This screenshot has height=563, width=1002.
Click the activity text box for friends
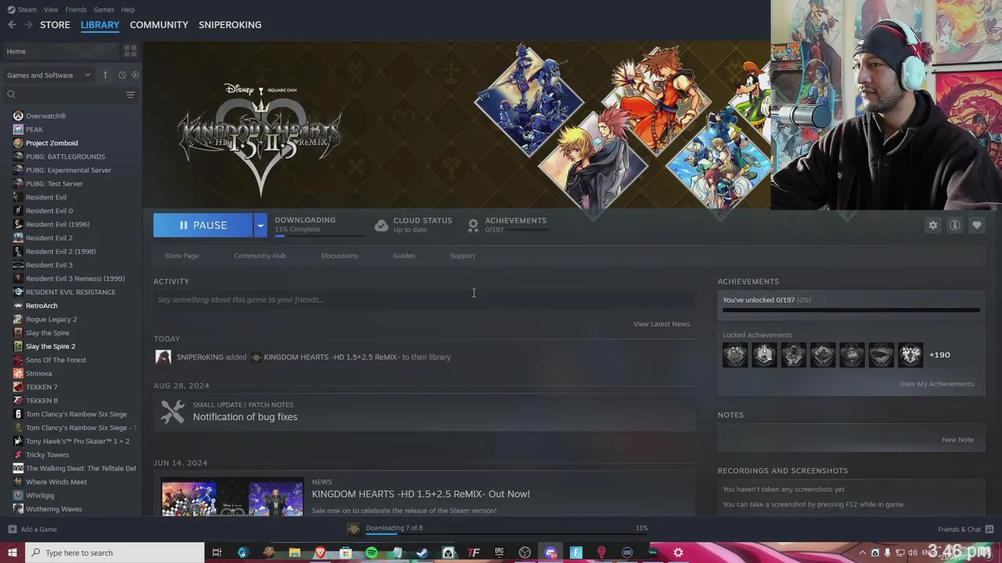click(x=424, y=299)
